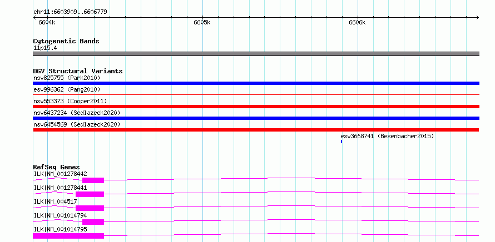
Task: Click the magenta exon of NM_001278441
Action: click(90, 194)
